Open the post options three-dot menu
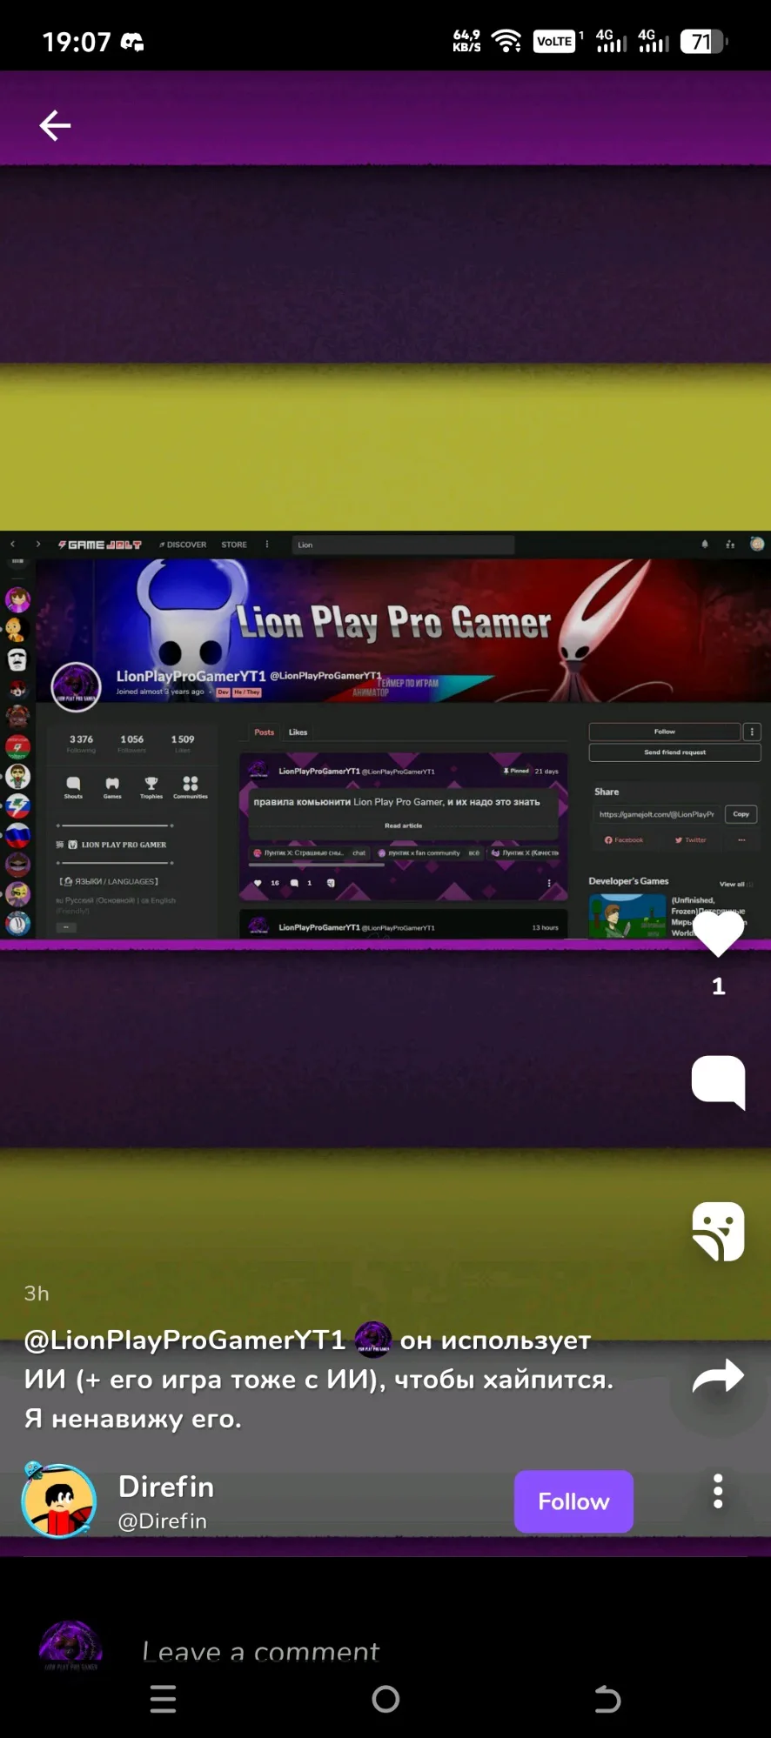 pyautogui.click(x=718, y=1491)
